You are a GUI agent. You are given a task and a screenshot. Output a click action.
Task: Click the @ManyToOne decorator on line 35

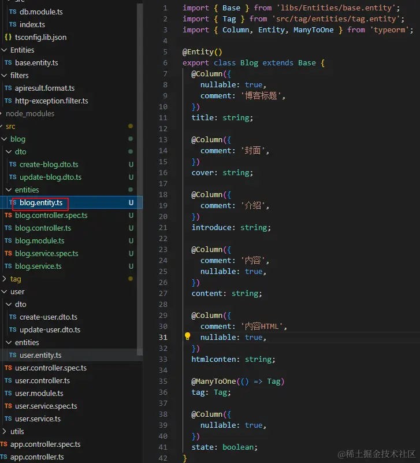[x=213, y=381]
